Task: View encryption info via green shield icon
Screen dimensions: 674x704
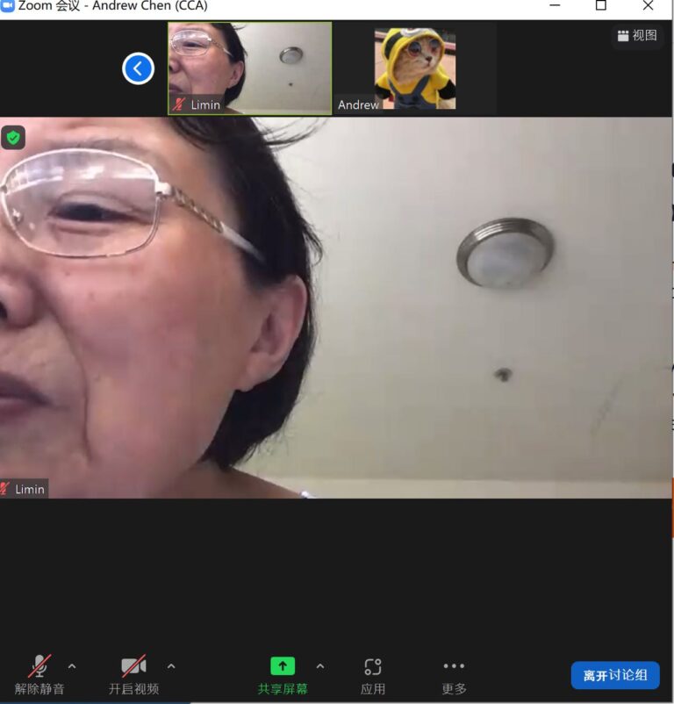Action: click(x=13, y=138)
